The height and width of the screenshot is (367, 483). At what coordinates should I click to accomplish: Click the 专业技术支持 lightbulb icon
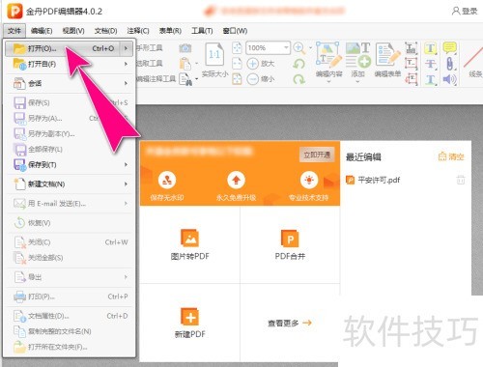pyautogui.click(x=309, y=181)
